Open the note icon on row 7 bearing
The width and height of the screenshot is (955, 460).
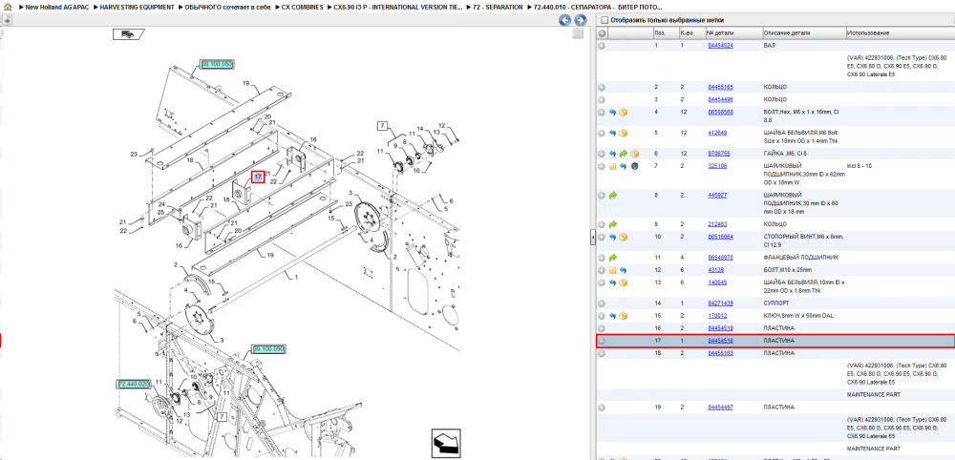(613, 166)
